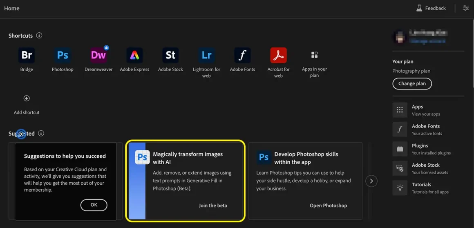474x228 pixels.
Task: Click the Apps grid icon in sidebar
Action: tap(400, 110)
